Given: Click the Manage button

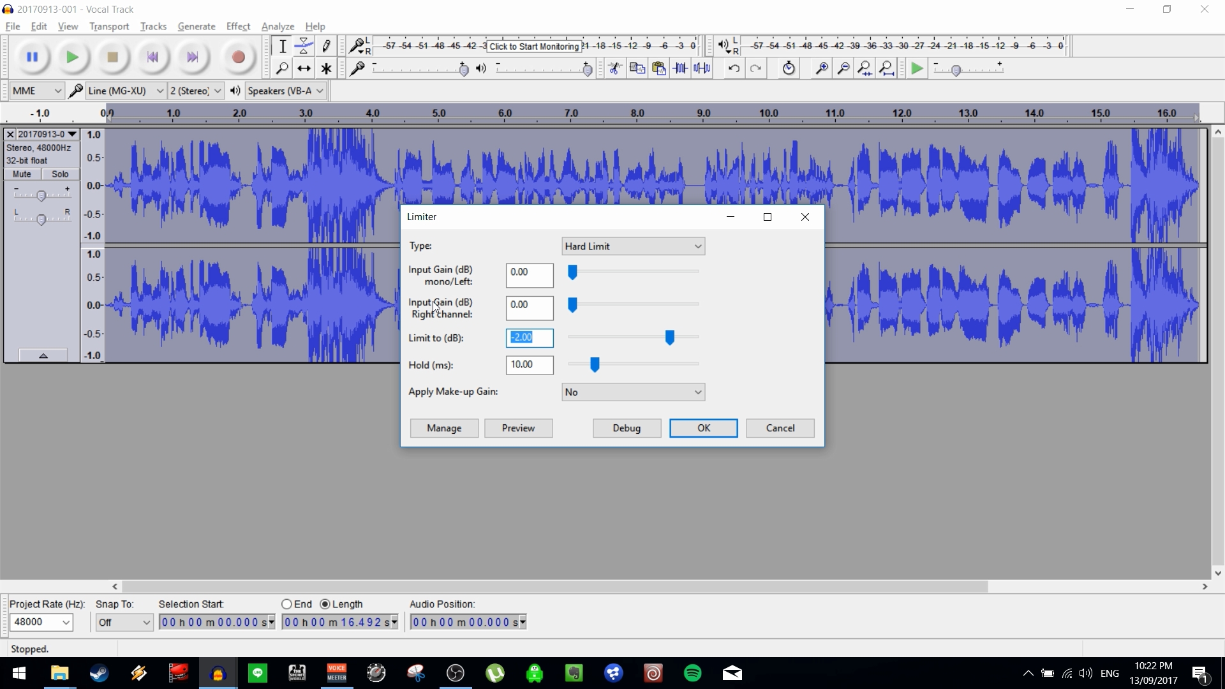Looking at the screenshot, I should [x=444, y=428].
